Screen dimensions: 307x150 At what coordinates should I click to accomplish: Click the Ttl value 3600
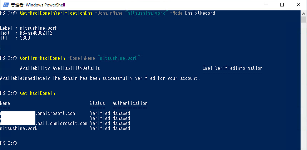(x=25, y=38)
